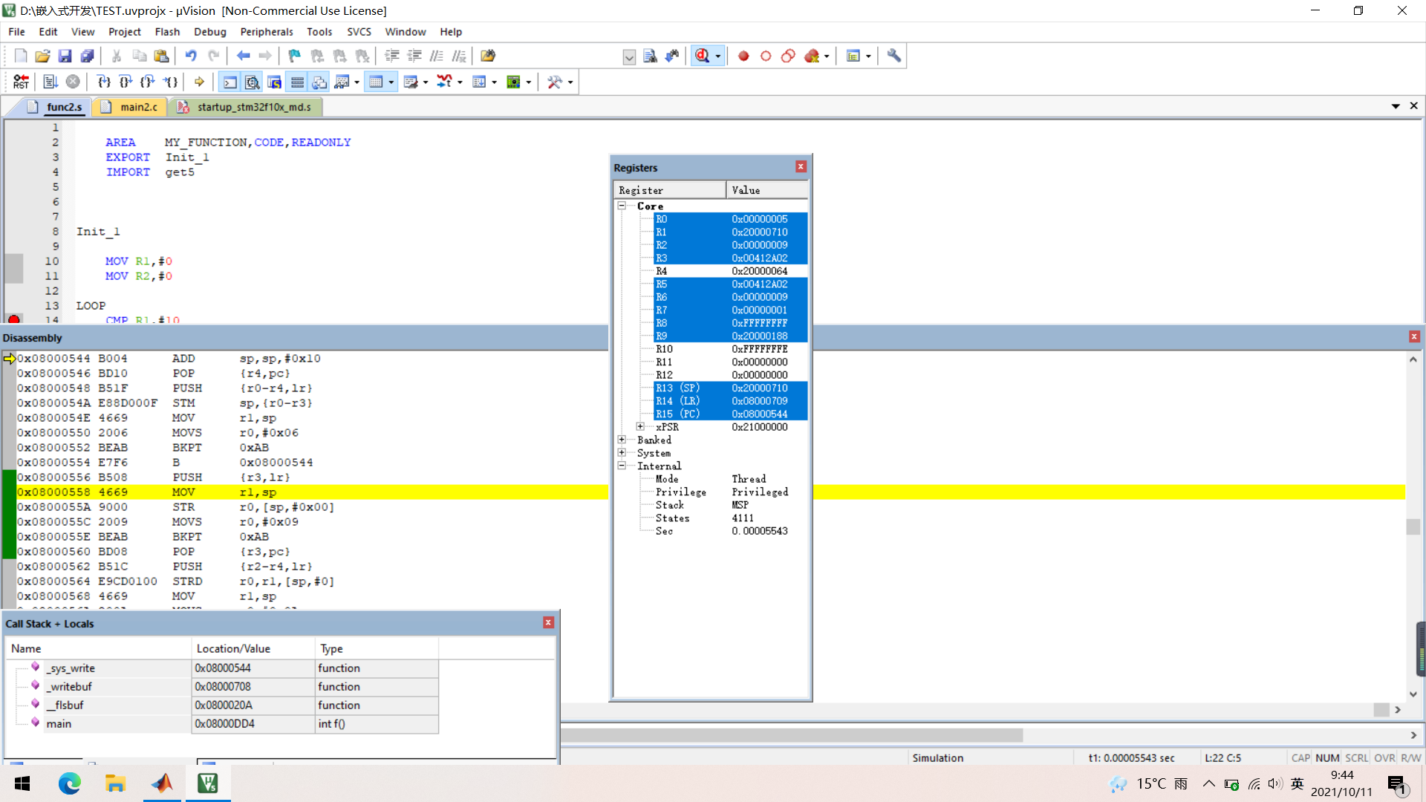Open the Memory window dropdown arrow

(391, 82)
